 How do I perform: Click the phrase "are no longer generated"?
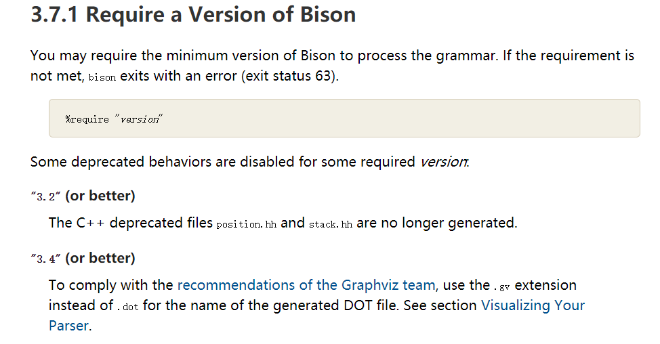[x=436, y=223]
